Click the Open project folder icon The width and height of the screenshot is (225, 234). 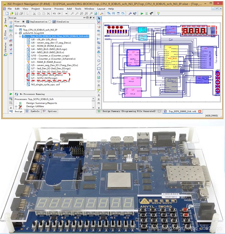point(12,14)
